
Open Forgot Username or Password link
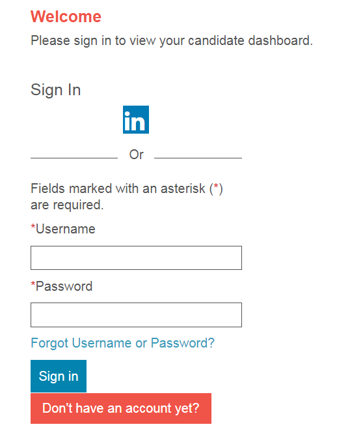(x=122, y=343)
